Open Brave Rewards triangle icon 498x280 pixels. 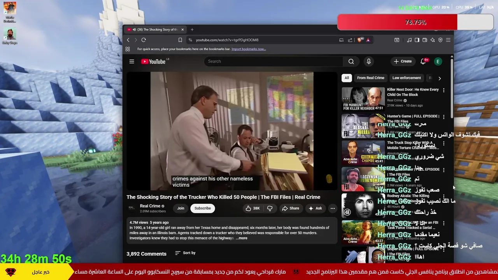[x=368, y=40]
